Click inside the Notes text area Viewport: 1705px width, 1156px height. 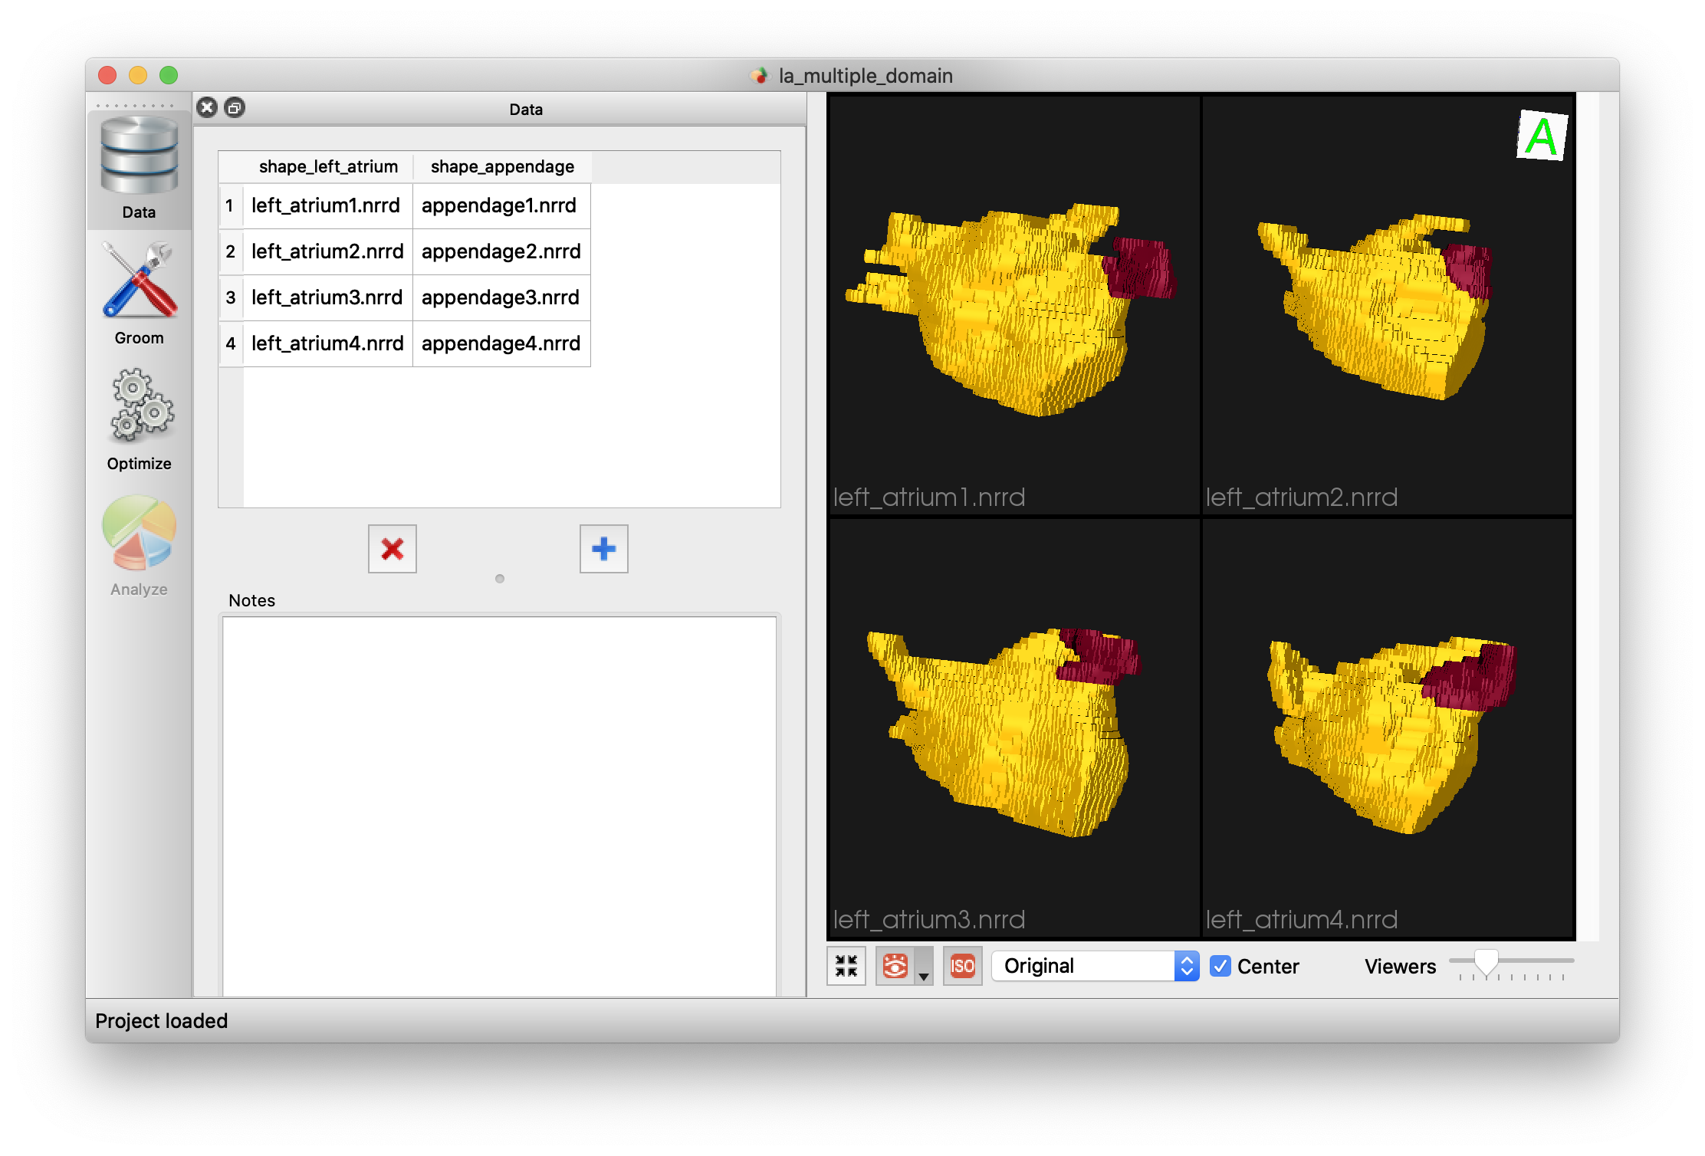[499, 805]
